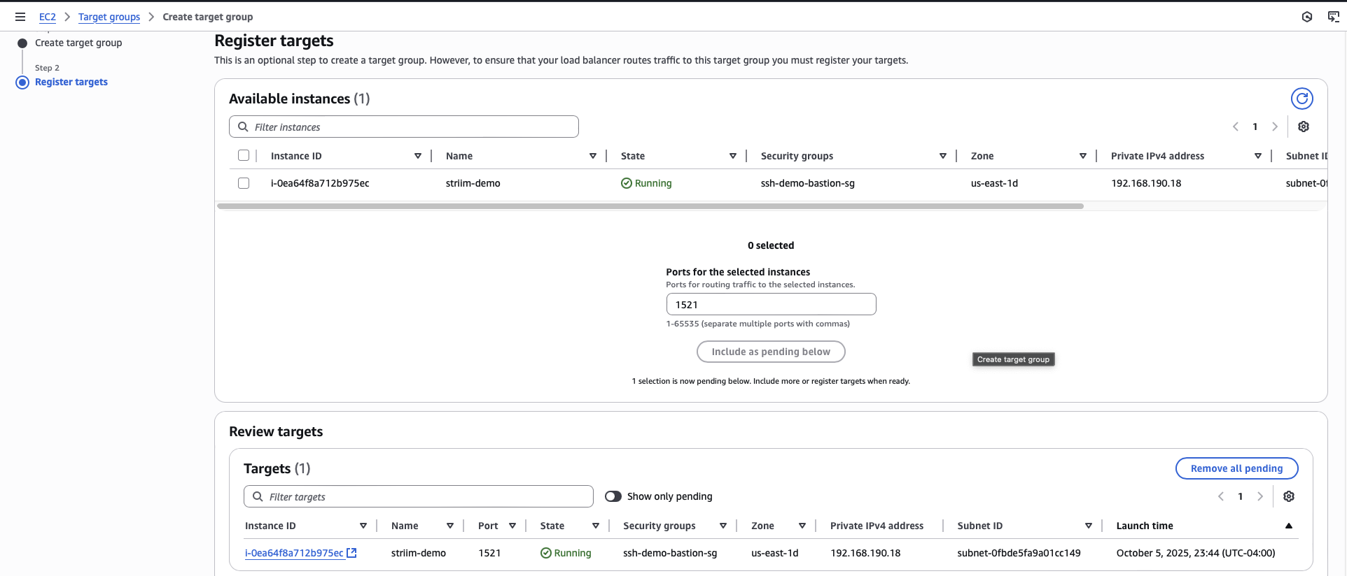Screen dimensions: 1347x576
Task: Go to previous page of targets table
Action: coord(1220,496)
